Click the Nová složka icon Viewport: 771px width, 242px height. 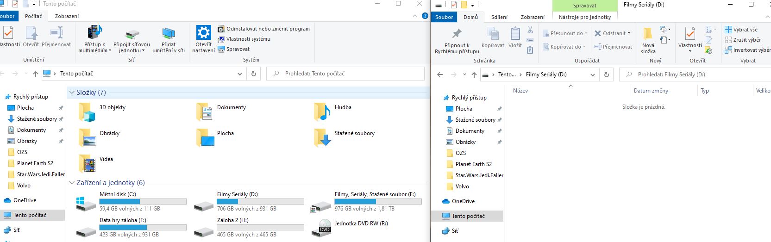click(648, 33)
